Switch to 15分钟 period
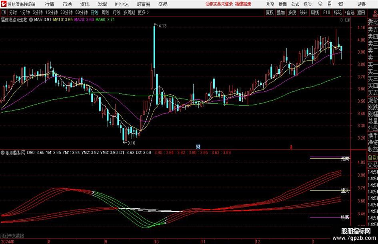378x244 pixels. (52, 12)
